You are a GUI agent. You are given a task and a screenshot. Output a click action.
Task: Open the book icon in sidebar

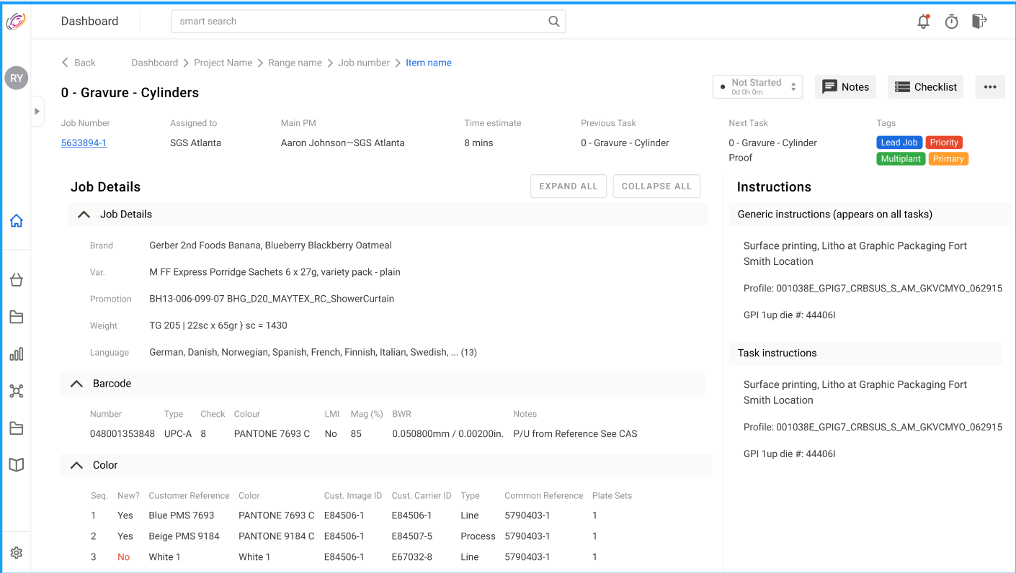click(x=17, y=465)
